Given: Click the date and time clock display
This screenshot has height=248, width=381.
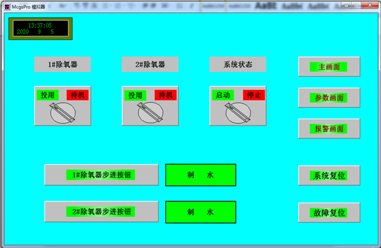Looking at the screenshot, I should 40,28.
